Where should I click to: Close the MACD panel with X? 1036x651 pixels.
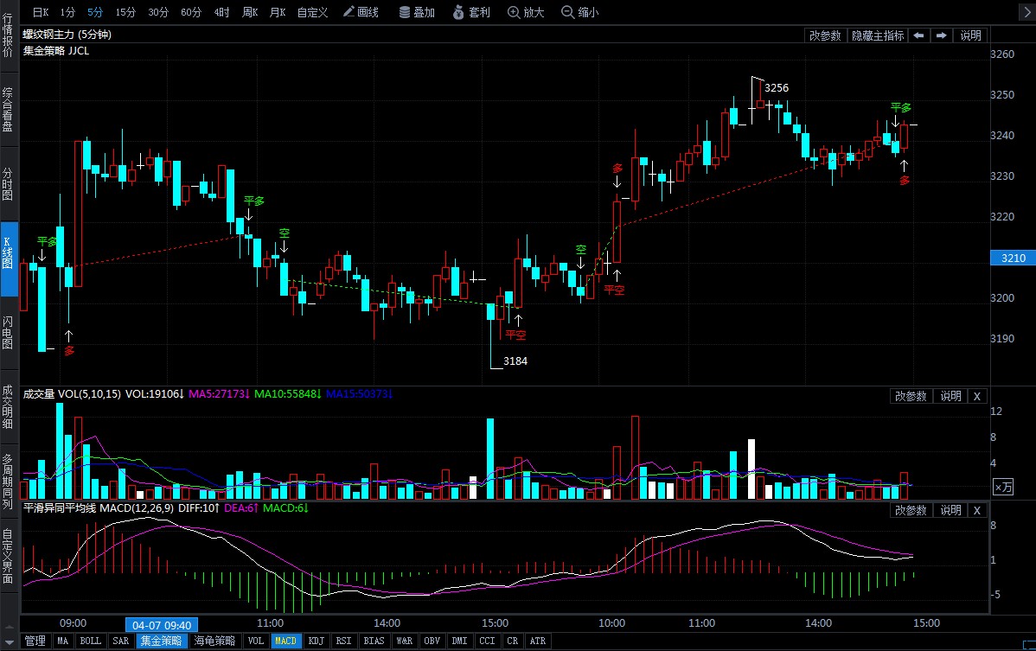click(x=977, y=510)
